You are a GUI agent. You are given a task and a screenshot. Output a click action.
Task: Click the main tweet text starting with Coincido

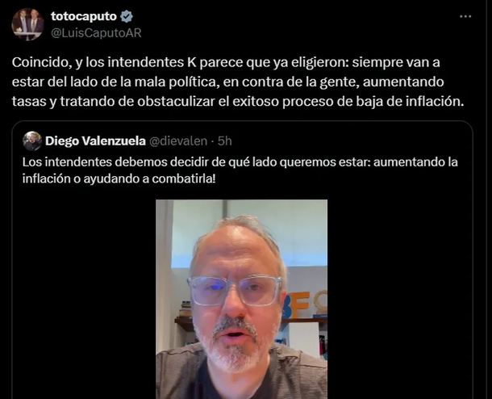pos(238,82)
